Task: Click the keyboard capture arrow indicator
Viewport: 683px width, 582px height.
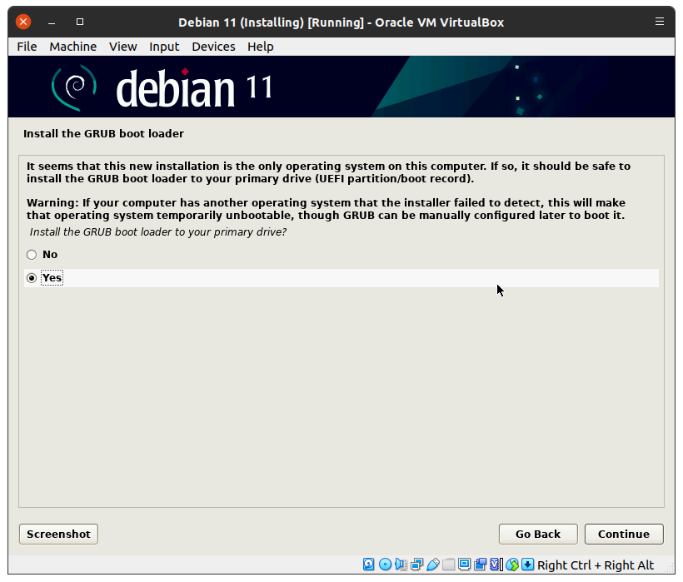Action: [x=527, y=565]
